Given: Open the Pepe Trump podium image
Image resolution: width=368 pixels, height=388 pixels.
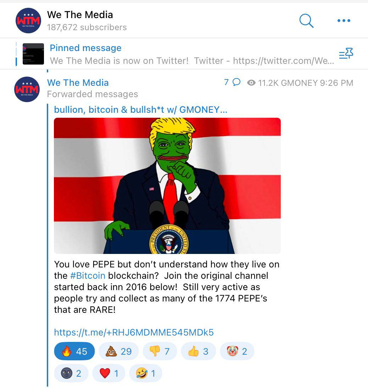Looking at the screenshot, I should (x=167, y=185).
